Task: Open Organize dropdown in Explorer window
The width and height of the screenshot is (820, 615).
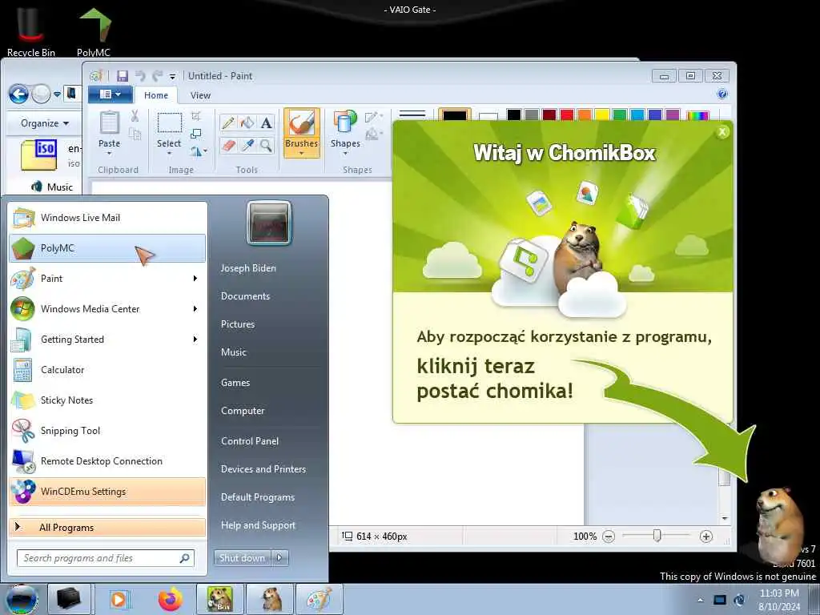Action: tap(45, 123)
